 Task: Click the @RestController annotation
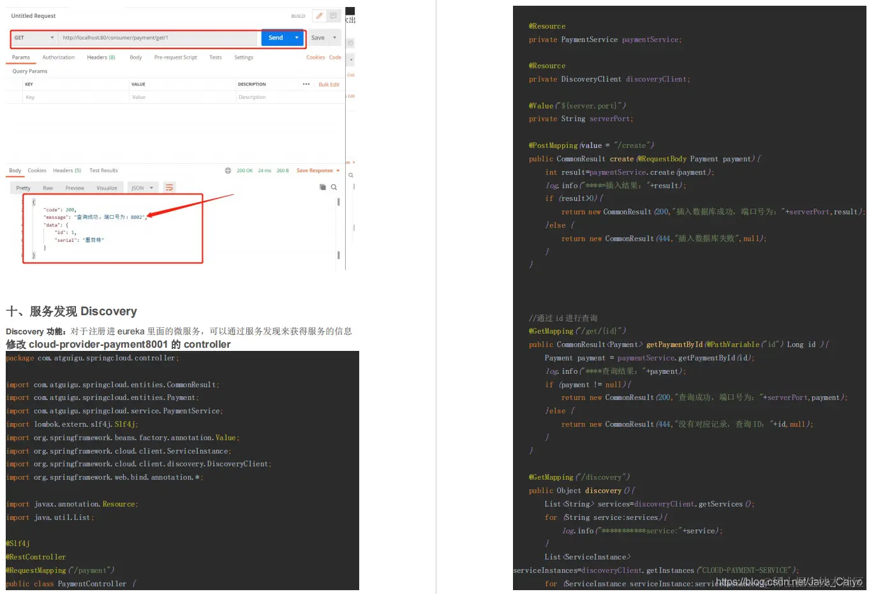point(36,557)
